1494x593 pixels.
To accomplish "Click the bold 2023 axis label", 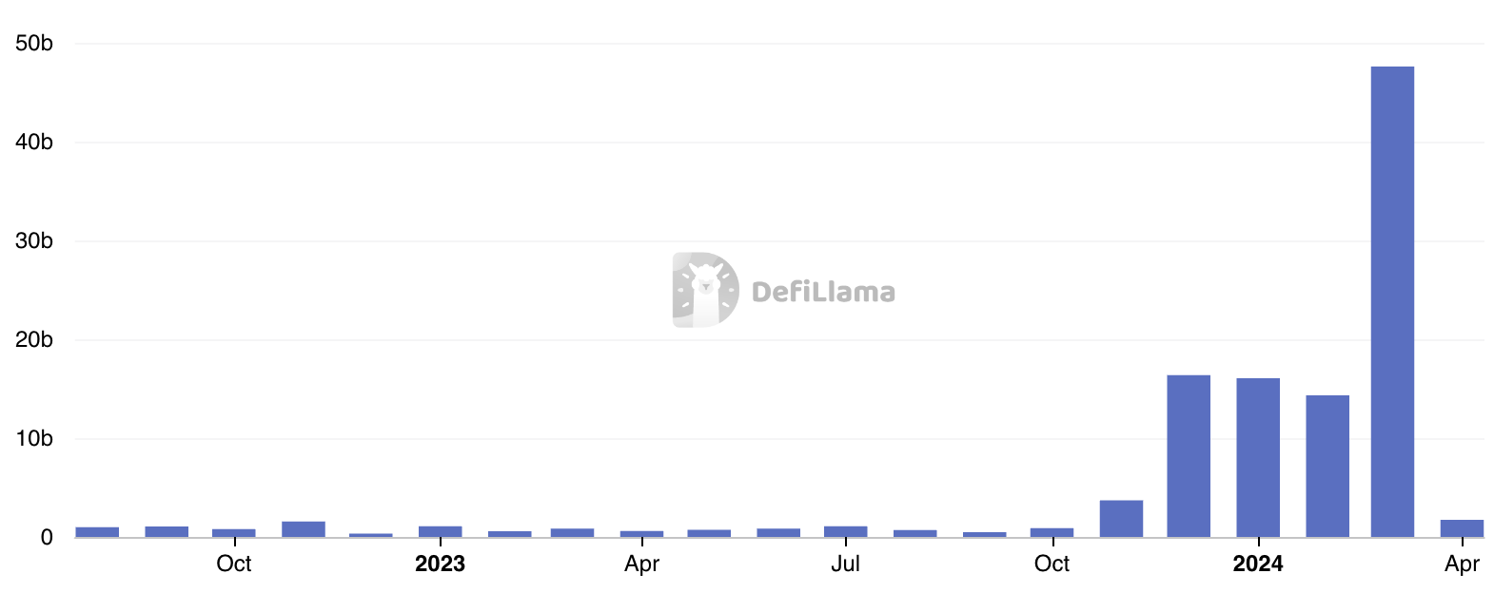I will [440, 564].
